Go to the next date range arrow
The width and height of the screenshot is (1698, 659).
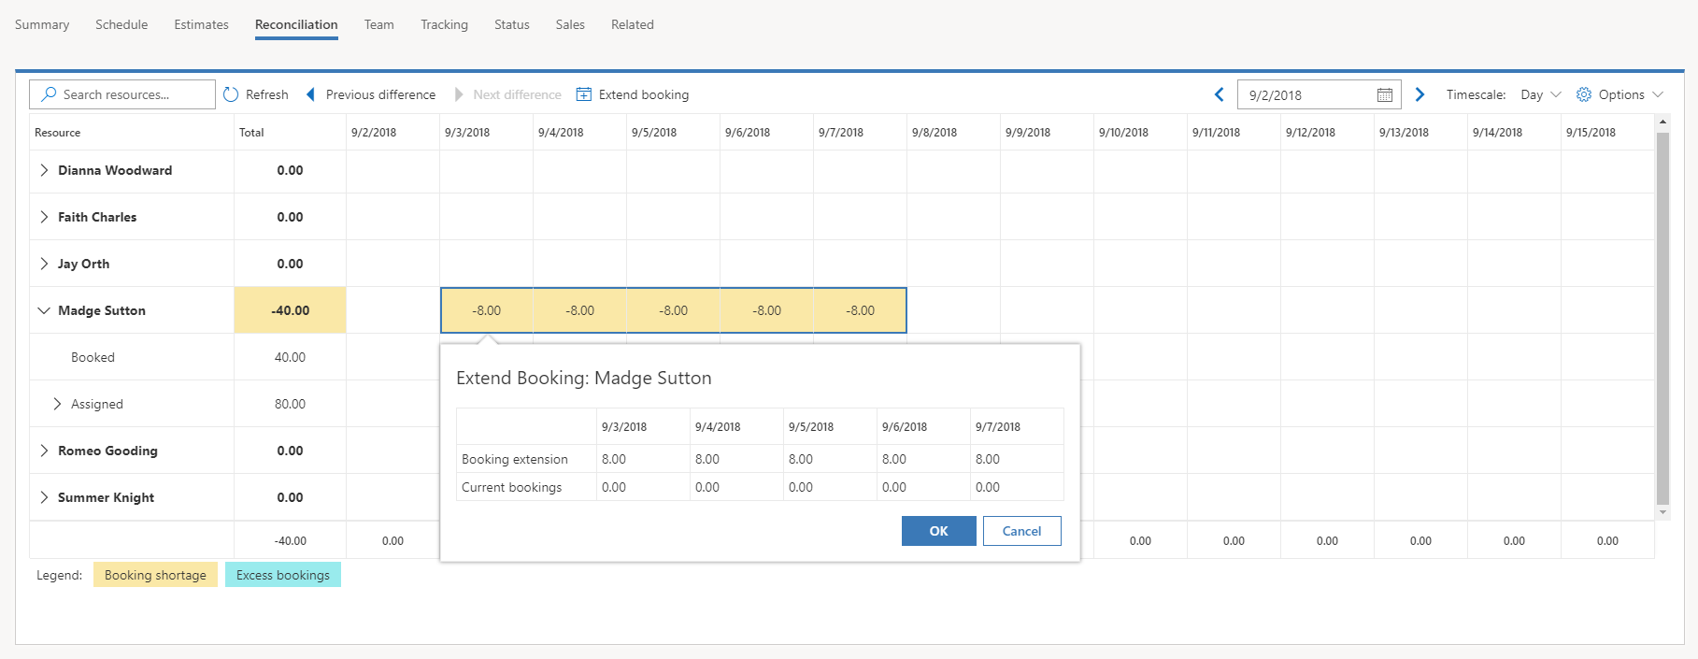tap(1420, 94)
